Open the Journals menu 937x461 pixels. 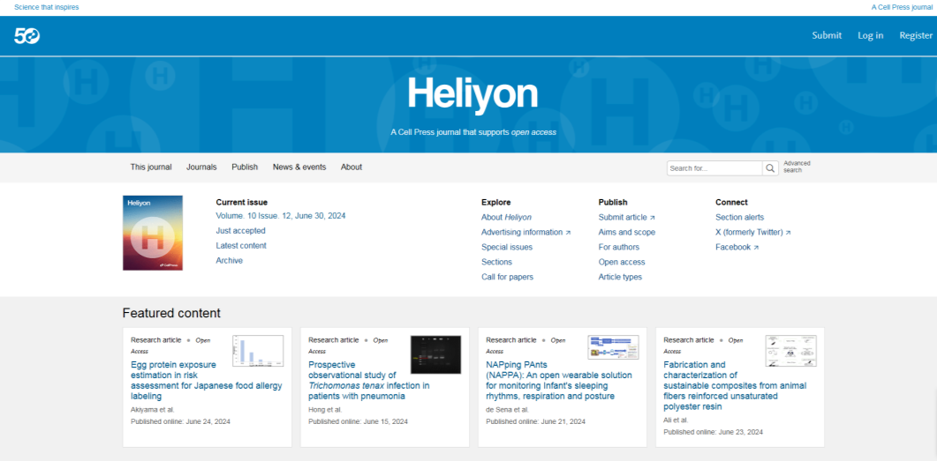tap(201, 167)
